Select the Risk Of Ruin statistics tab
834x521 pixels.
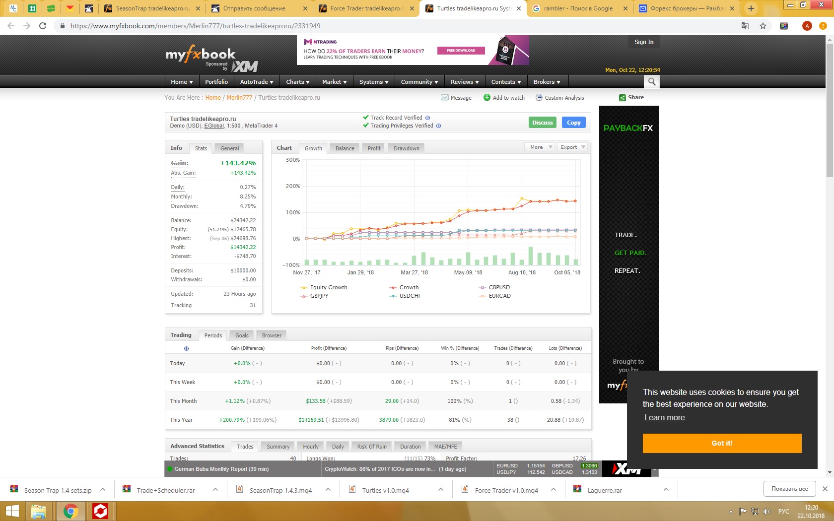click(372, 447)
